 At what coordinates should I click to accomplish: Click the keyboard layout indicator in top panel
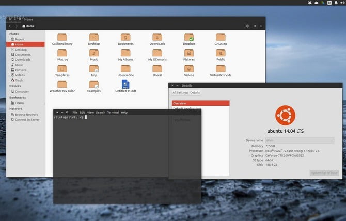click(329, 3)
